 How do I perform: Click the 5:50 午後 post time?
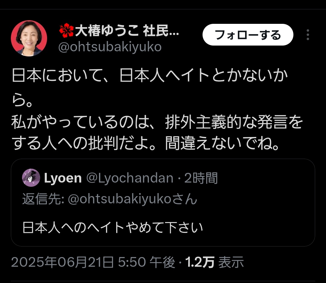147,262
